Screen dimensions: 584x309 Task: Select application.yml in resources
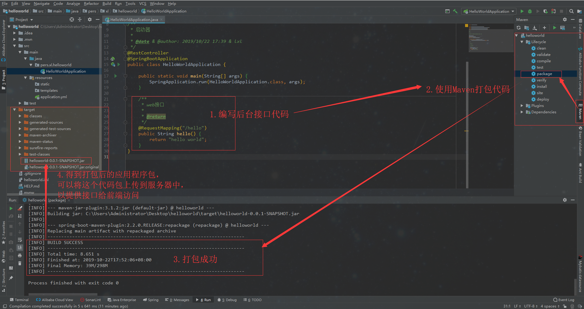pyautogui.click(x=54, y=97)
